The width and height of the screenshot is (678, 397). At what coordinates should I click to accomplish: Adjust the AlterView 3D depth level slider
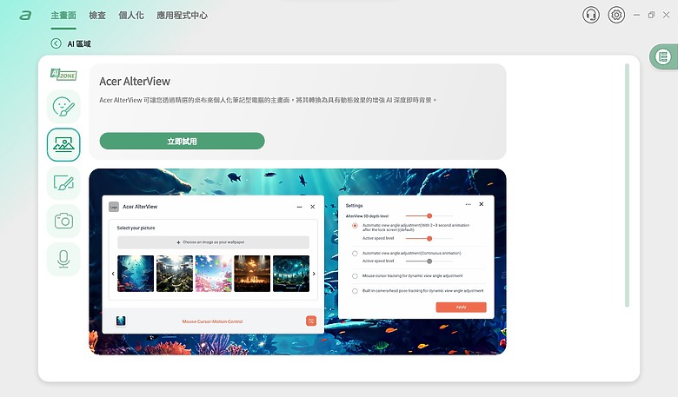pyautogui.click(x=429, y=215)
